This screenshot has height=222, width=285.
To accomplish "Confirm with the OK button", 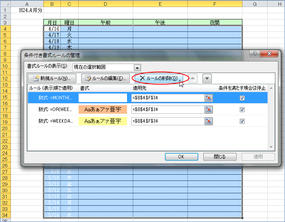I will point(181,157).
